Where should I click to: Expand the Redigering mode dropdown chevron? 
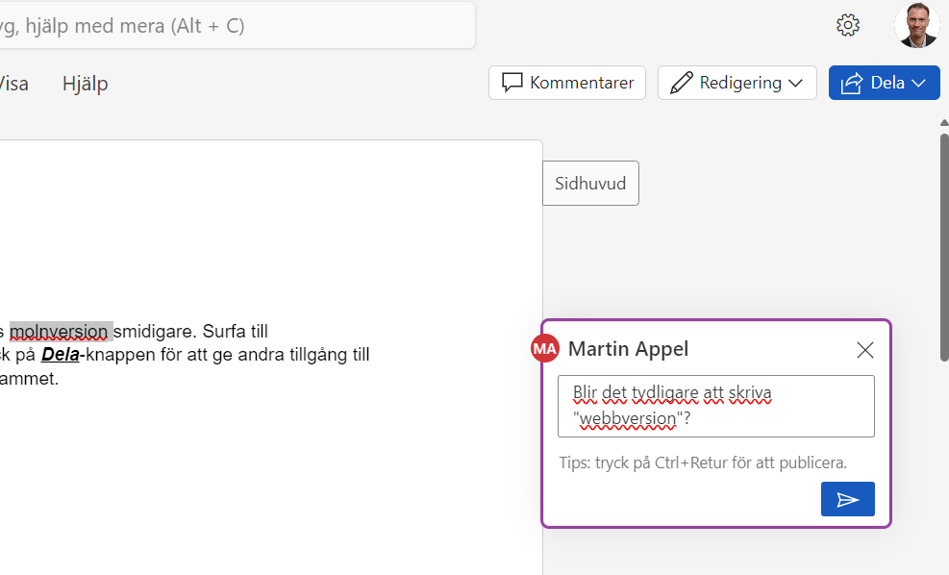[795, 84]
